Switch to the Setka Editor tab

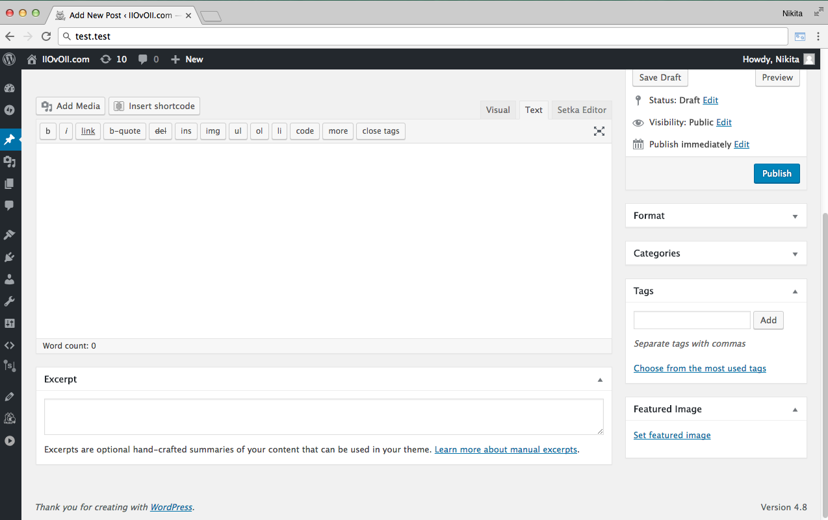582,110
